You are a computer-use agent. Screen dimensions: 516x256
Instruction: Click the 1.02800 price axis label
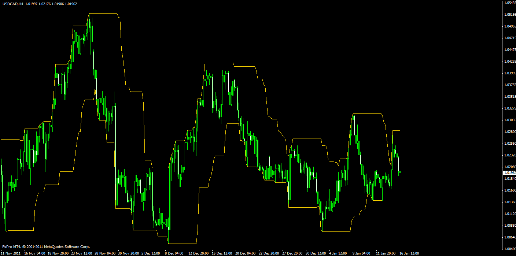(x=510, y=132)
